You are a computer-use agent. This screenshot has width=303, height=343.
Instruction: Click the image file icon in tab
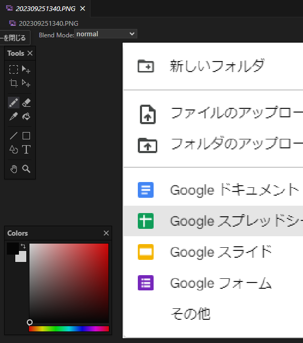(x=9, y=8)
